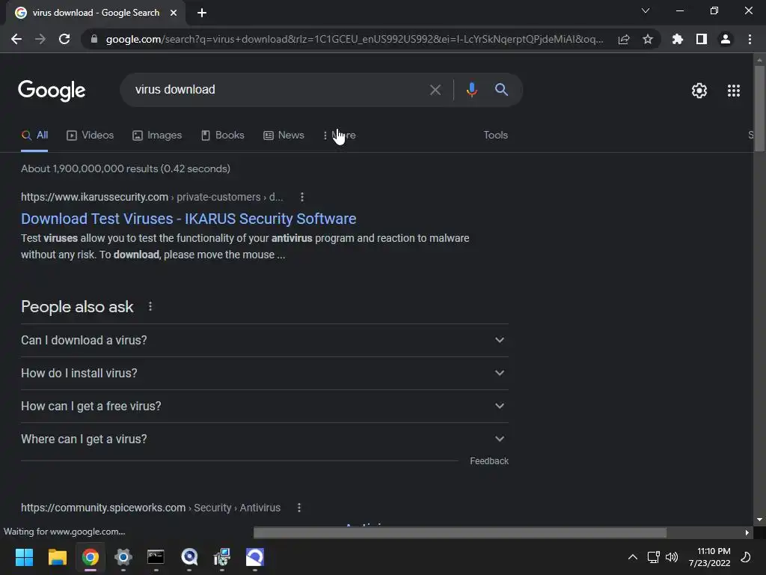
Task: Open File Explorer from taskbar
Action: tap(57, 557)
